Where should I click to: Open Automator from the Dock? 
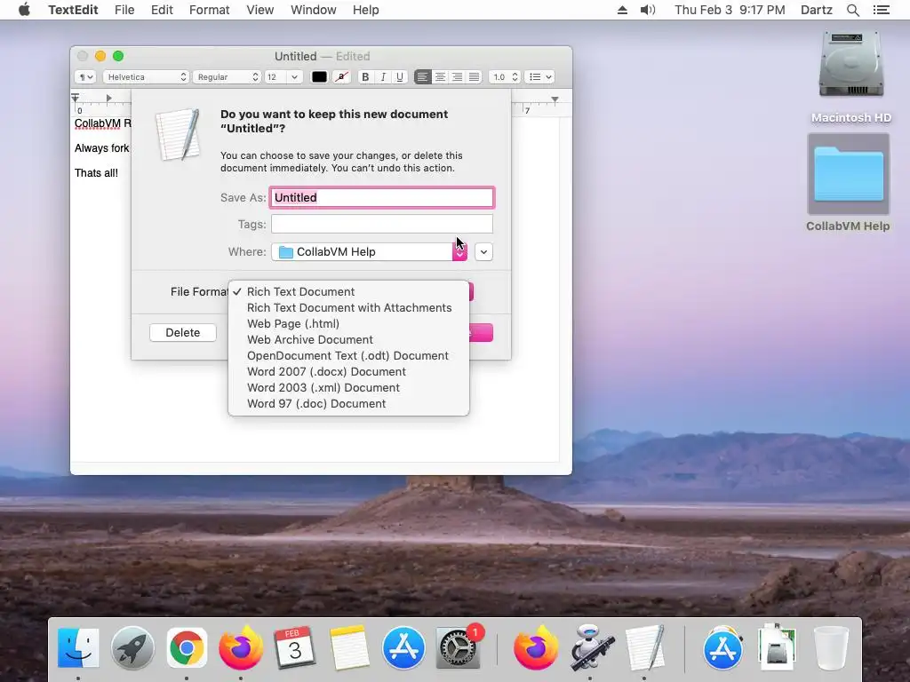(x=590, y=647)
